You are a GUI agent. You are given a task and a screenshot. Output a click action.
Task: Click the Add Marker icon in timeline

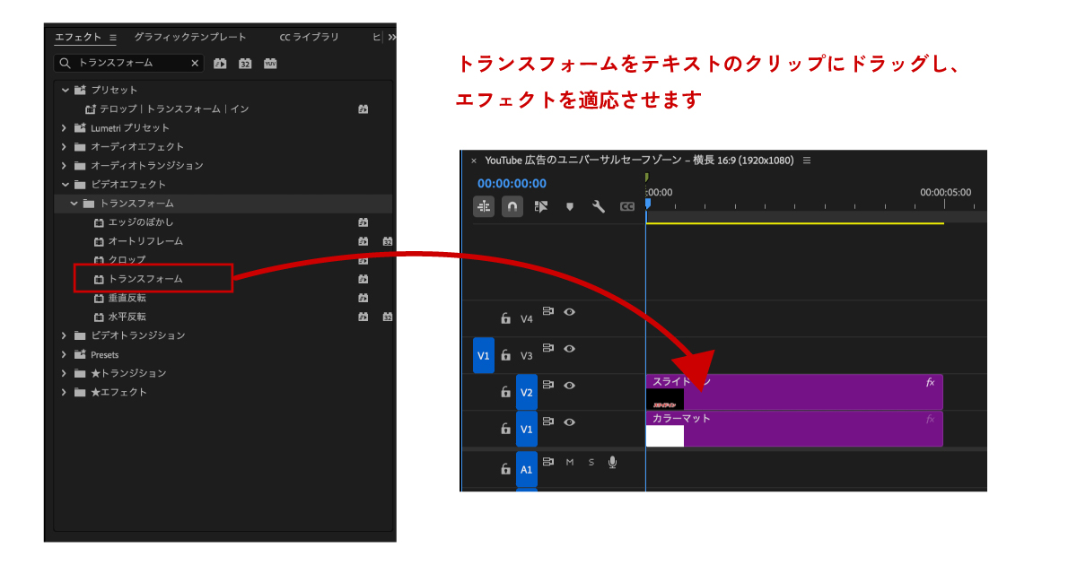coord(569,206)
